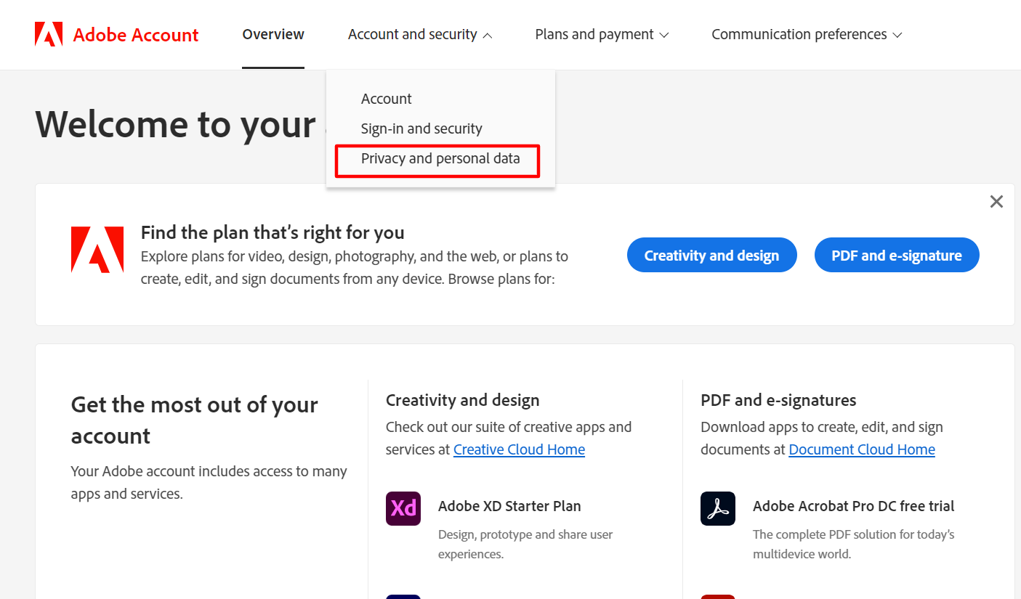Click 'Find the plan that's right for you'

click(x=273, y=232)
